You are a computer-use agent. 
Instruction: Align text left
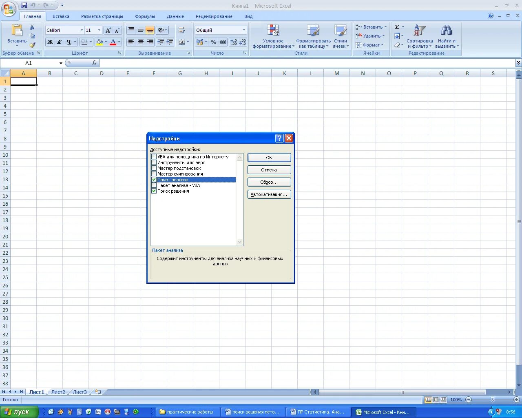tap(131, 42)
